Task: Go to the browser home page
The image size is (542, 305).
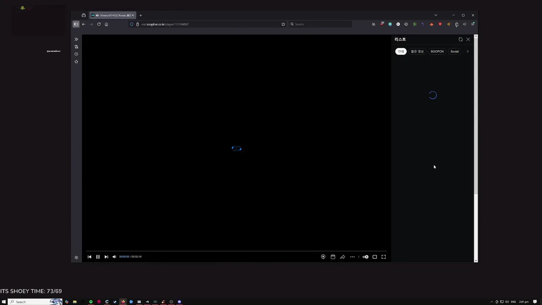Action: [106, 24]
